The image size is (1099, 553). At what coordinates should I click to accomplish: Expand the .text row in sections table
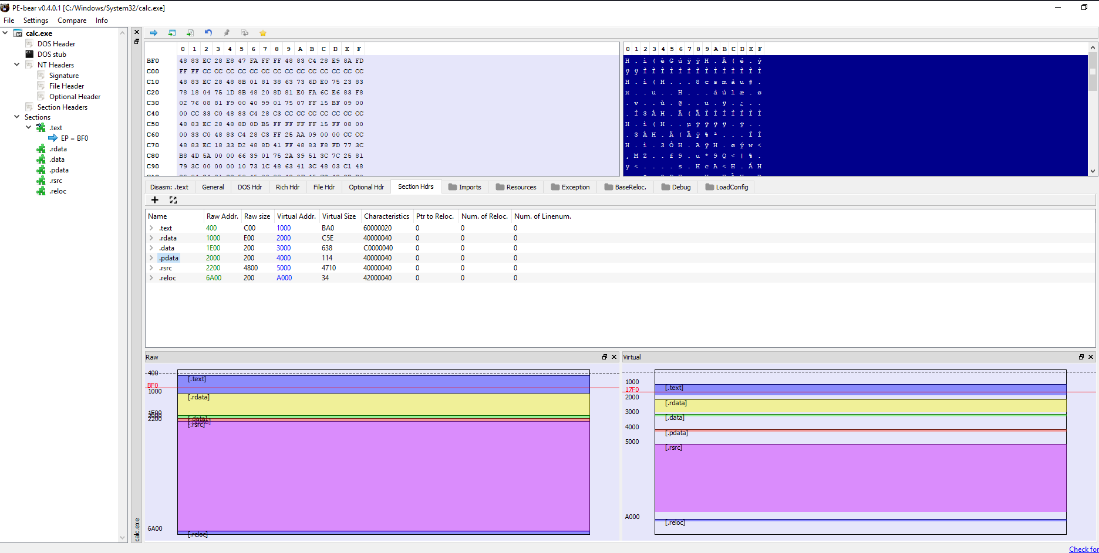coord(151,228)
